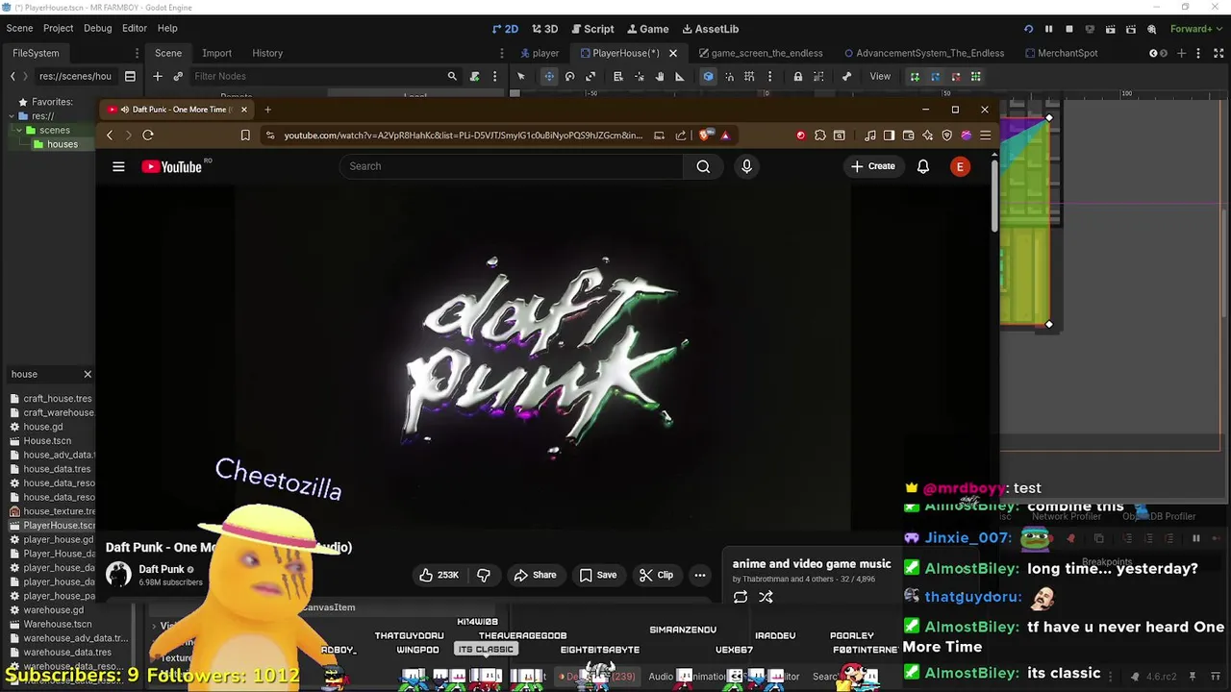Open the Script workspace
Viewport: 1231px width, 692px height.
(x=591, y=29)
